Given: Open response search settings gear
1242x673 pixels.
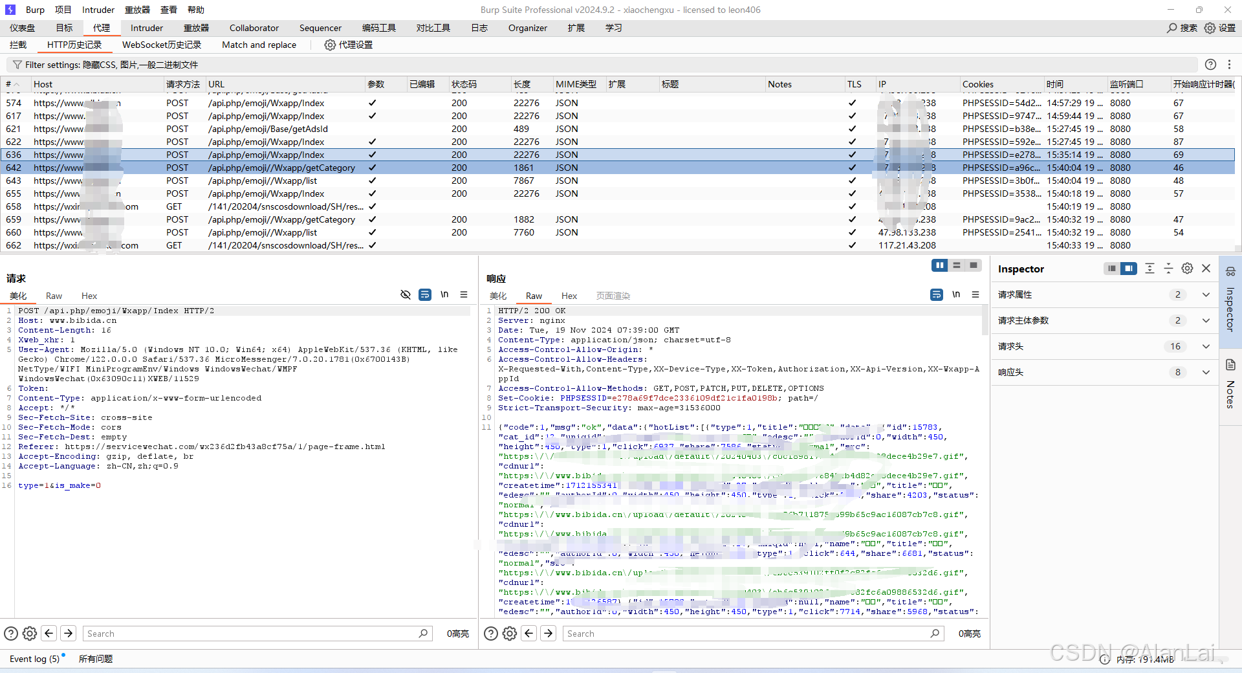Looking at the screenshot, I should [x=510, y=634].
